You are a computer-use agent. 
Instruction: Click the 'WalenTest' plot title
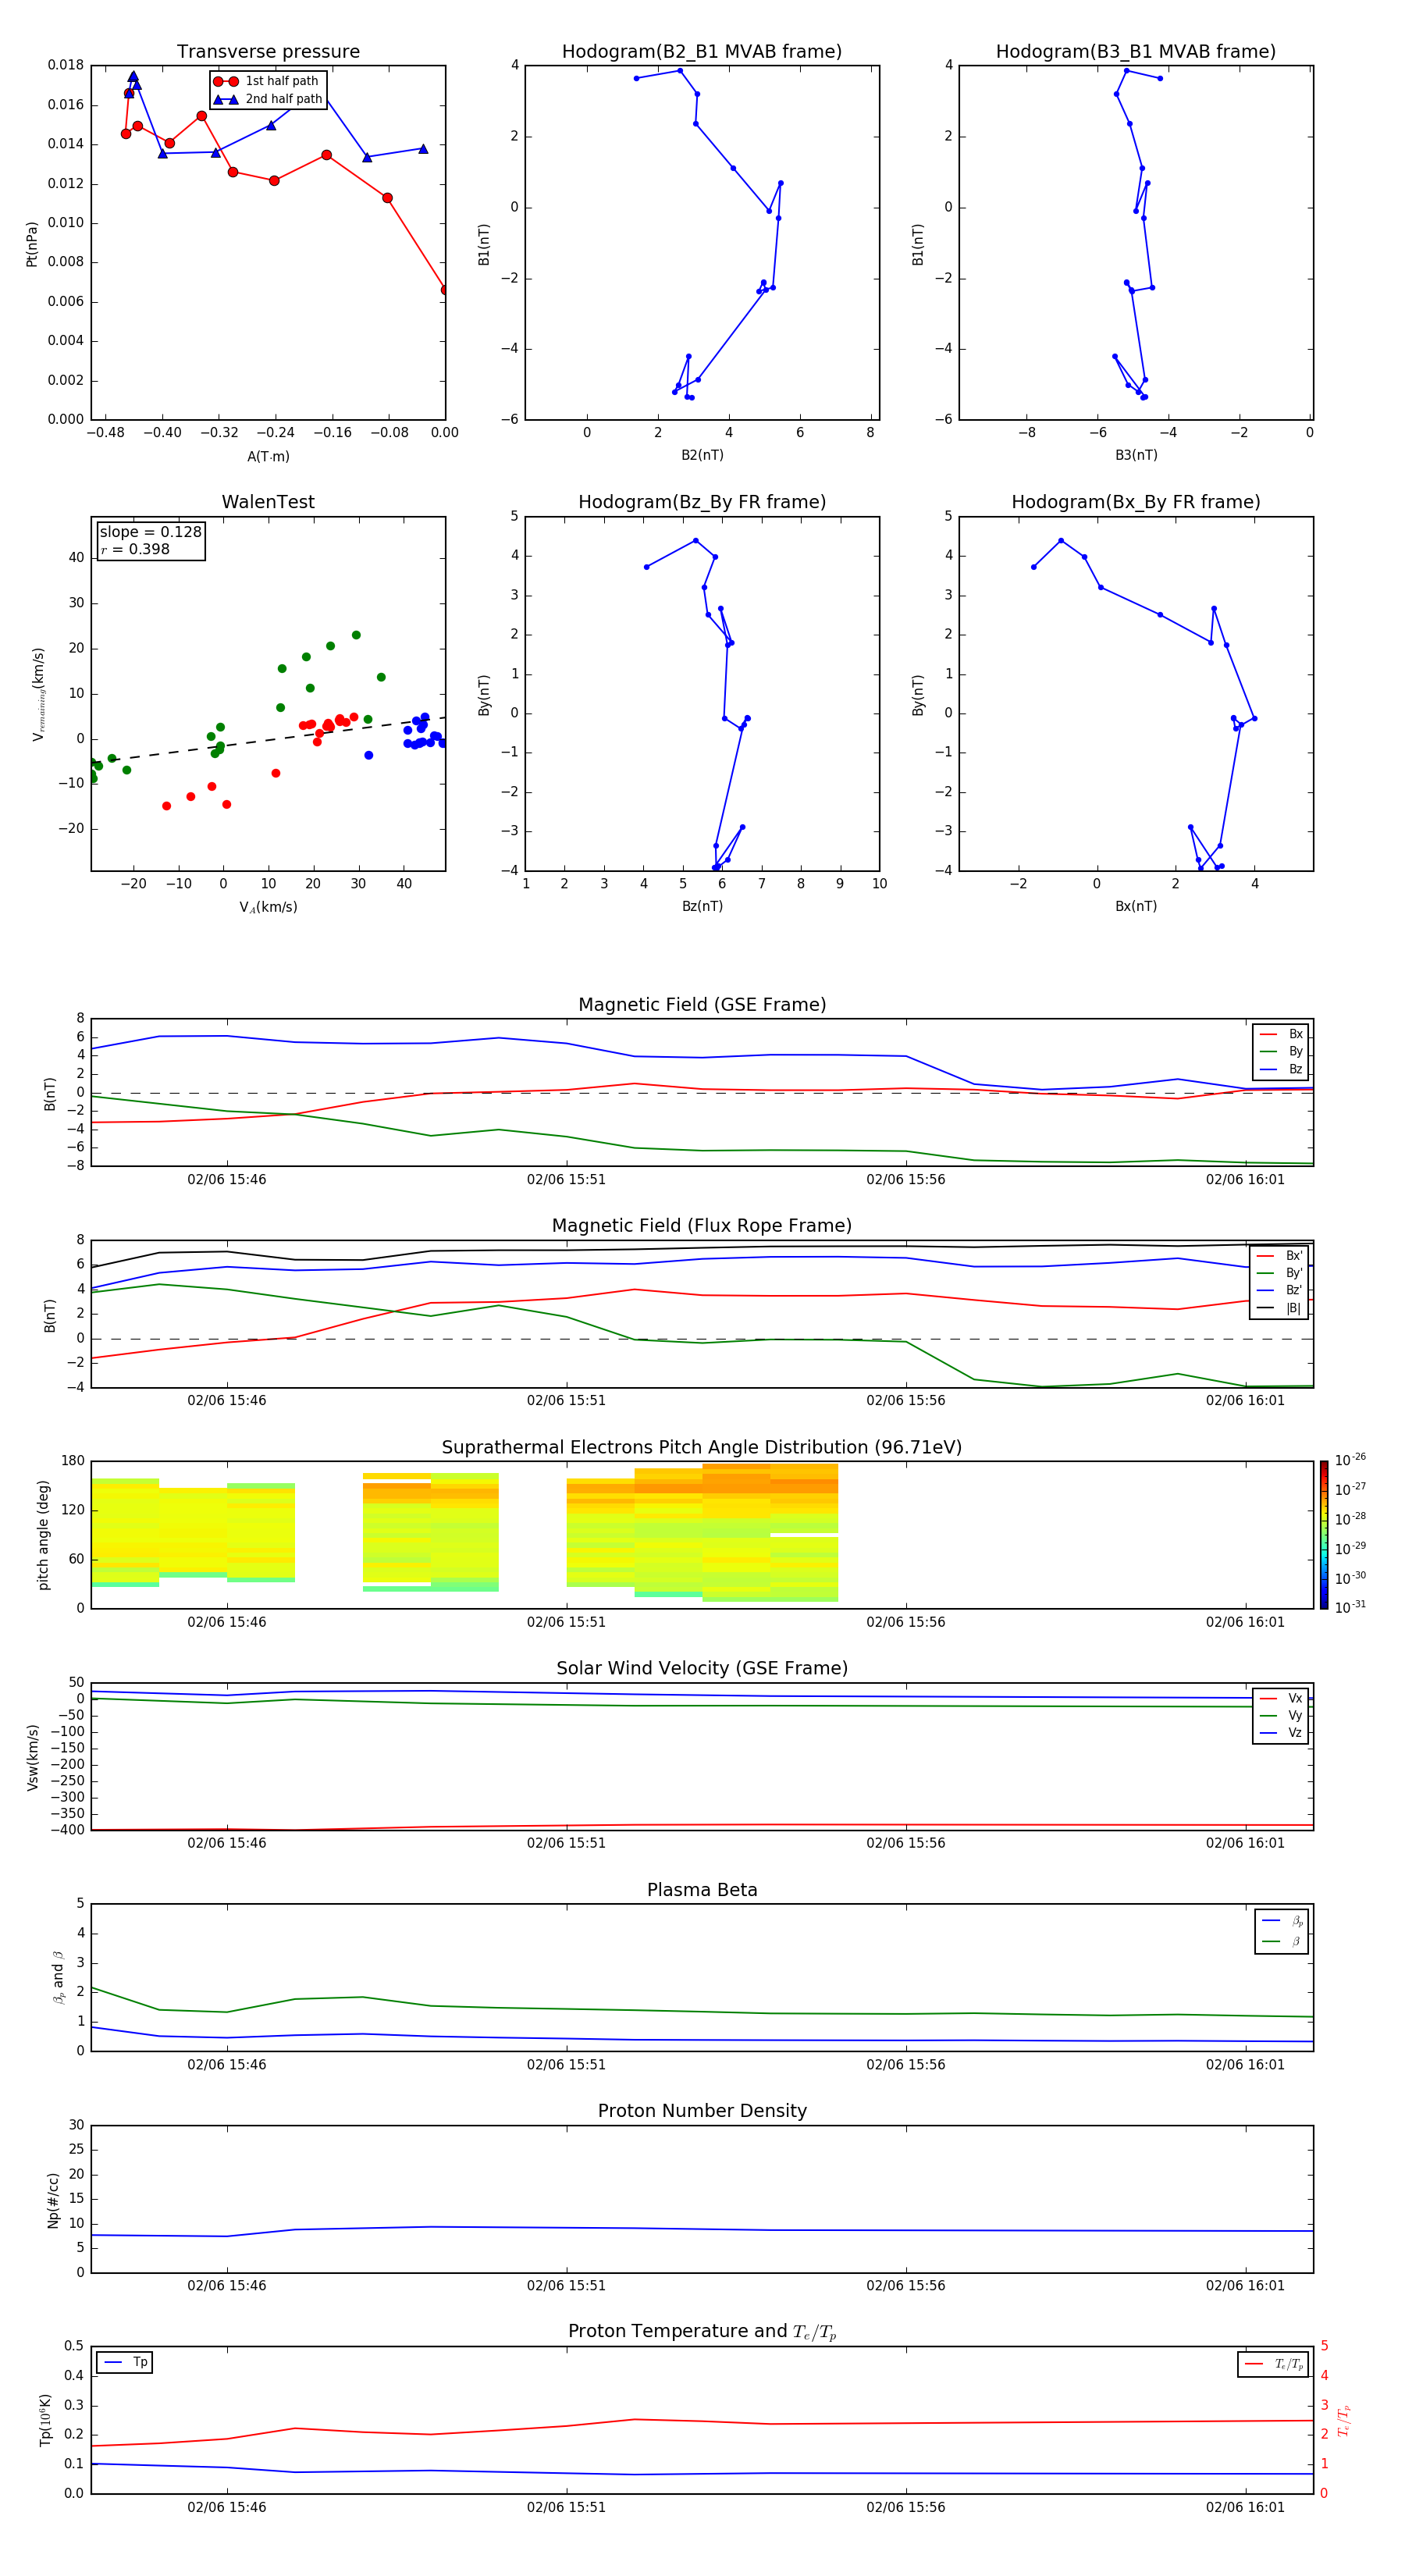tap(268, 502)
